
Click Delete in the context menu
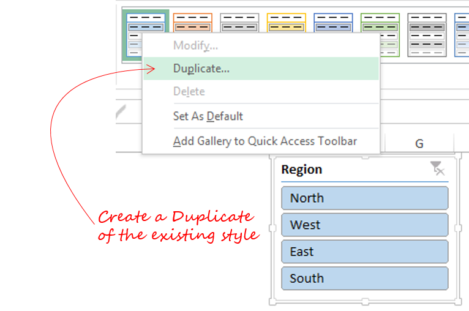[261, 91]
